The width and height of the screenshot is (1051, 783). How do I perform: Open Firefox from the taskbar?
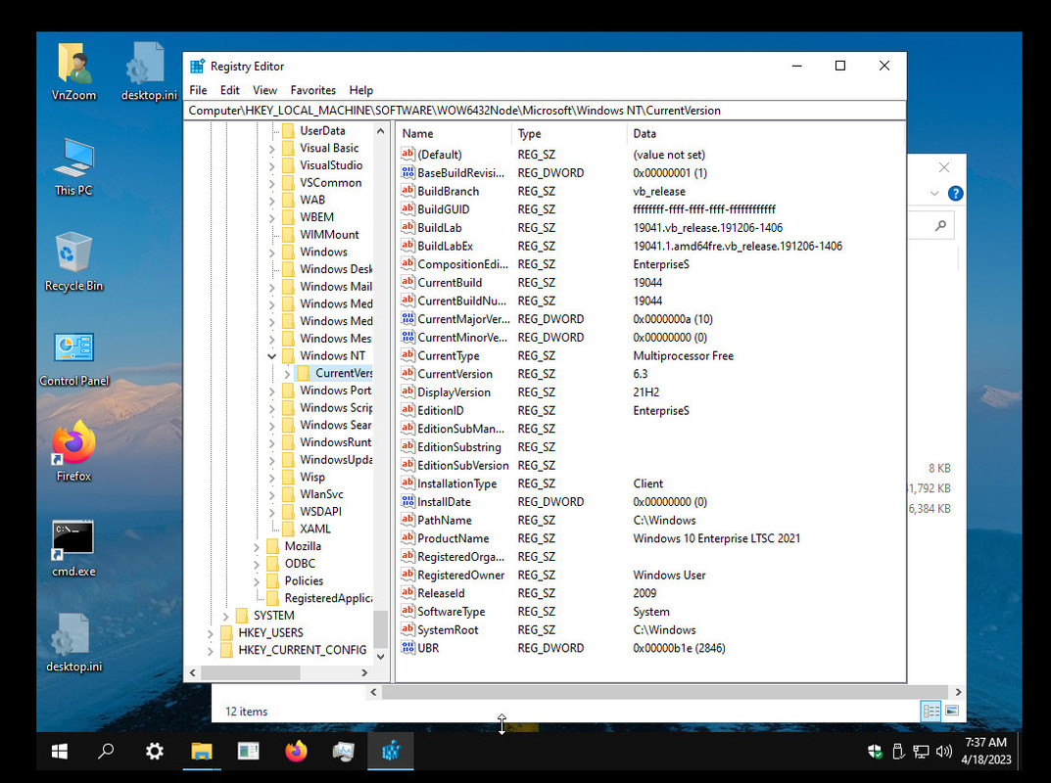(x=296, y=752)
